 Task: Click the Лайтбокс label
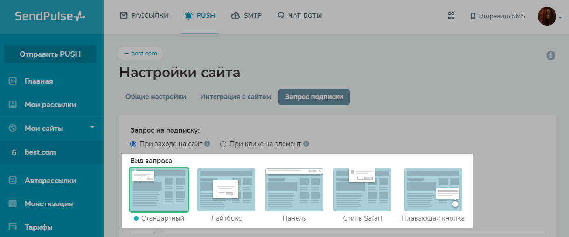[x=226, y=218]
